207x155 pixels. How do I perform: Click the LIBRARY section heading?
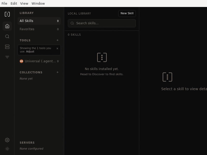point(27,13)
